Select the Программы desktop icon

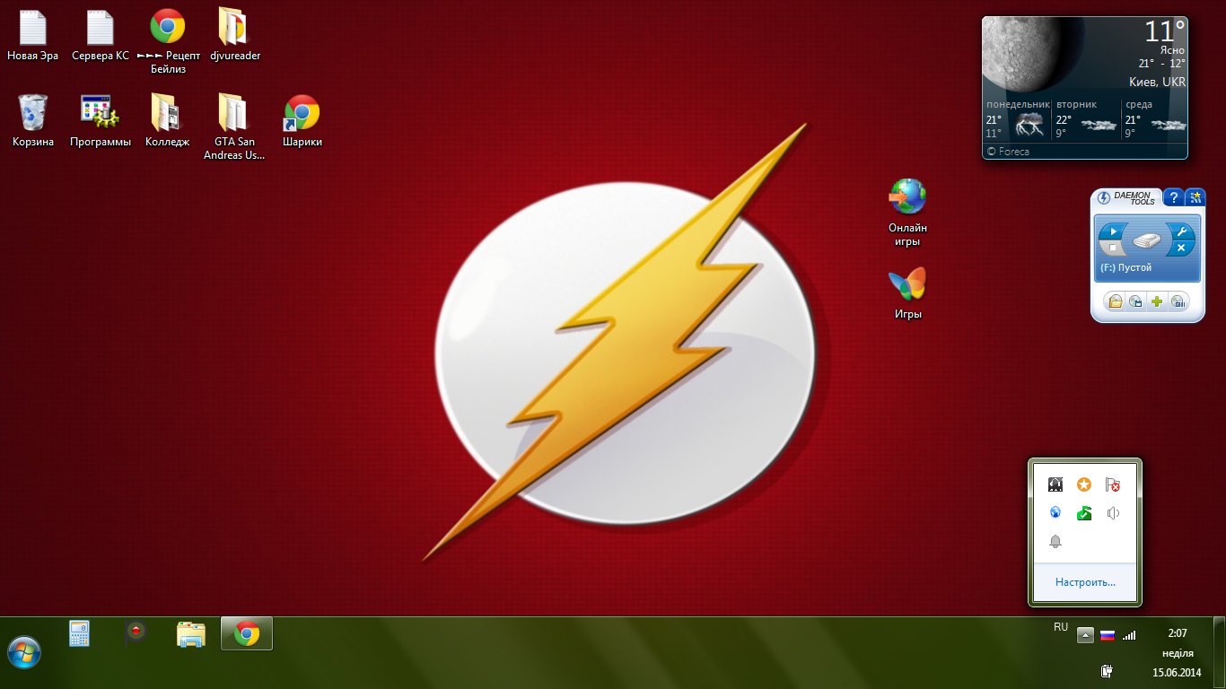pyautogui.click(x=101, y=122)
